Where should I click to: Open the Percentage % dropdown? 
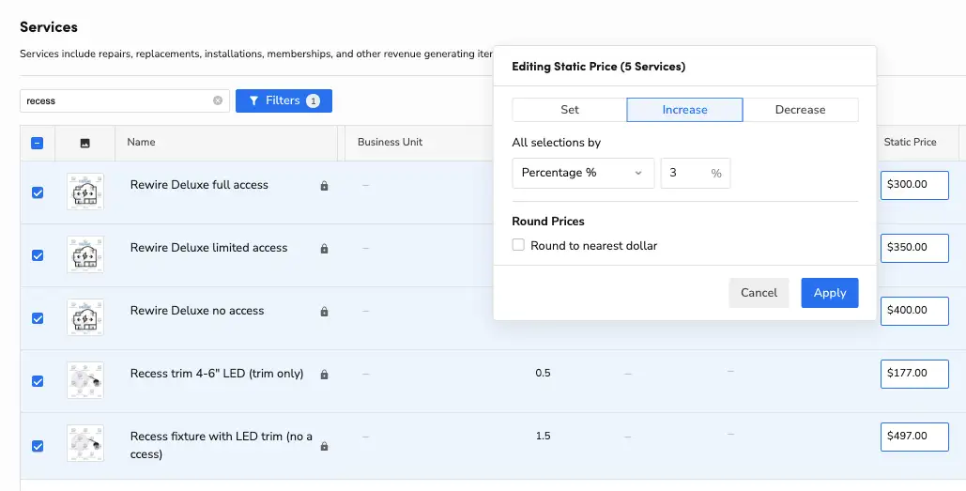[x=582, y=173]
